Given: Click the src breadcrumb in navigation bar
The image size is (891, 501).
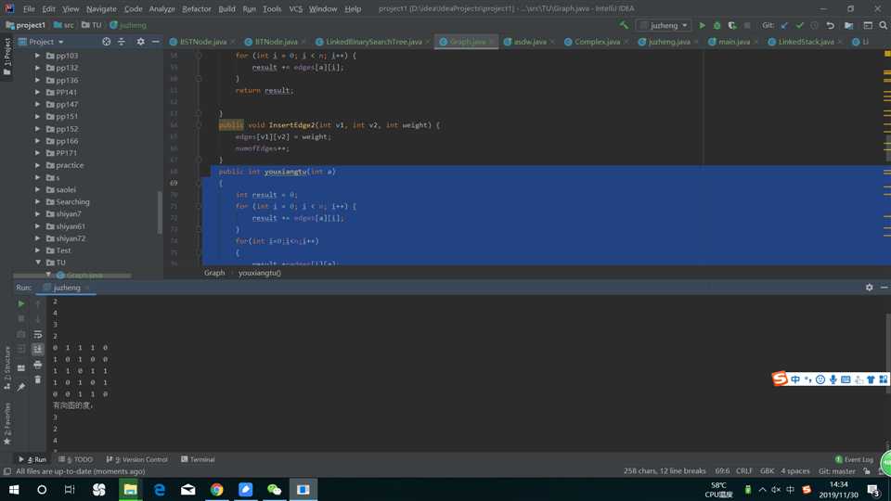Looking at the screenshot, I should [64, 25].
